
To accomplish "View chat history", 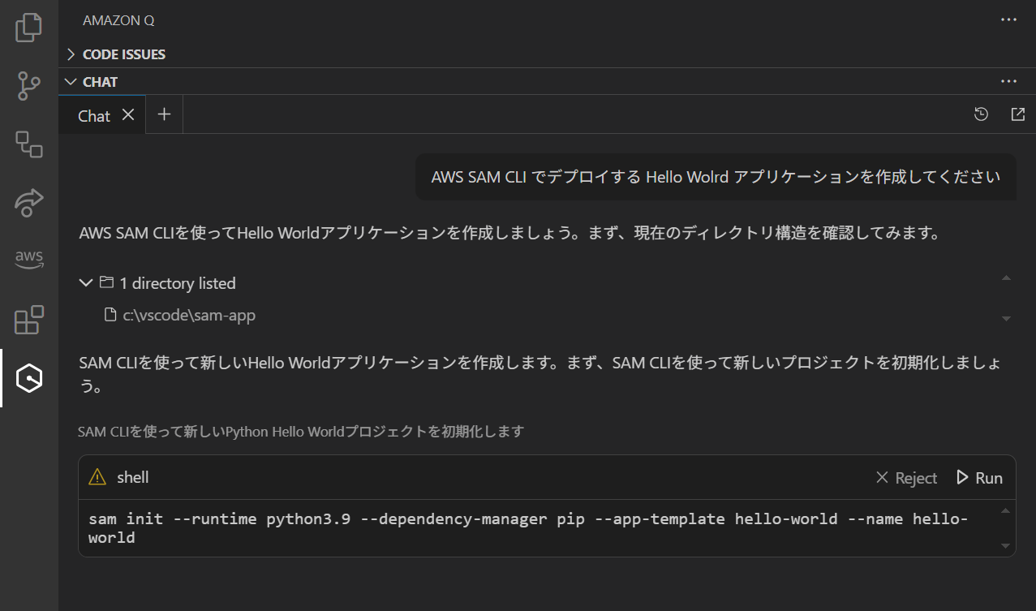I will pos(981,114).
